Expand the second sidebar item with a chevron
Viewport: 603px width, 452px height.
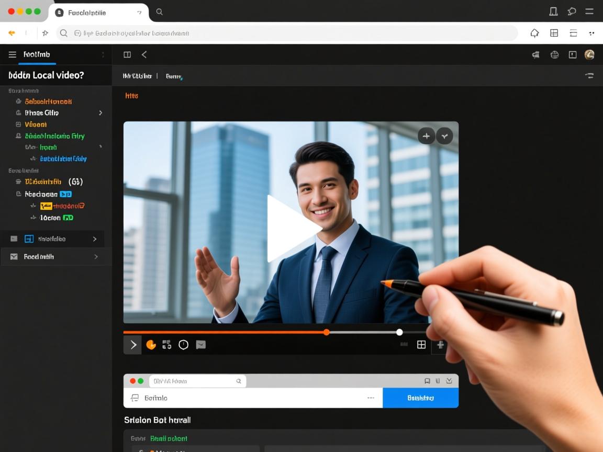coord(100,113)
